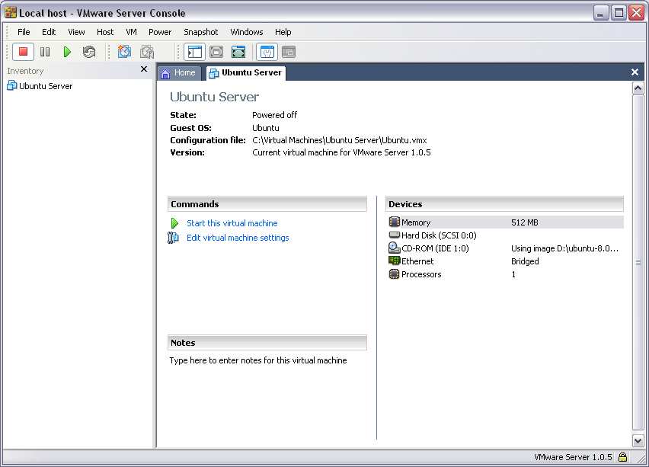Click the Ubuntu Server VM icon in Inventory

pos(11,85)
